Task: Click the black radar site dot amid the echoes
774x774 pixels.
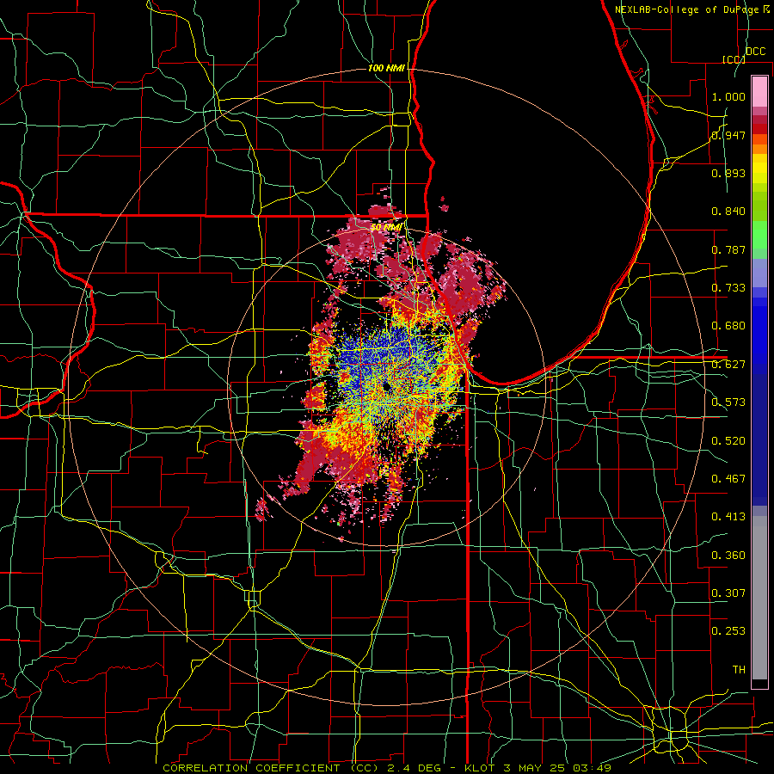Action: tap(387, 386)
